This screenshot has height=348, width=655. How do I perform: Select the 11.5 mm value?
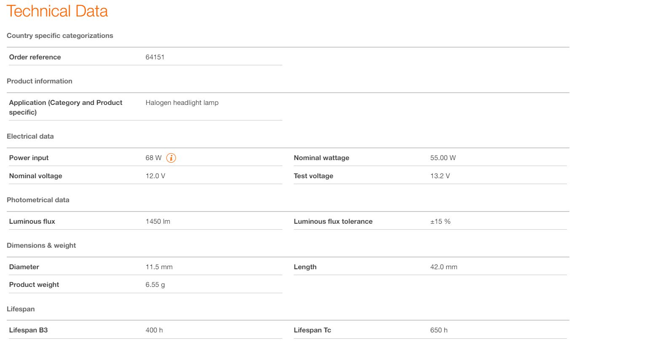point(159,267)
